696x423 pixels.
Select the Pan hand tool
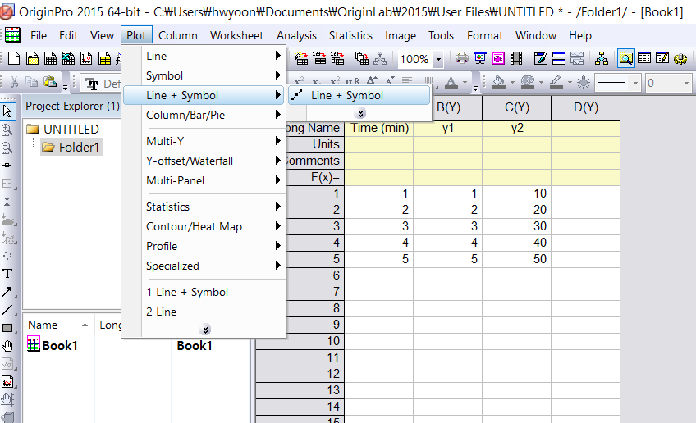[x=7, y=346]
